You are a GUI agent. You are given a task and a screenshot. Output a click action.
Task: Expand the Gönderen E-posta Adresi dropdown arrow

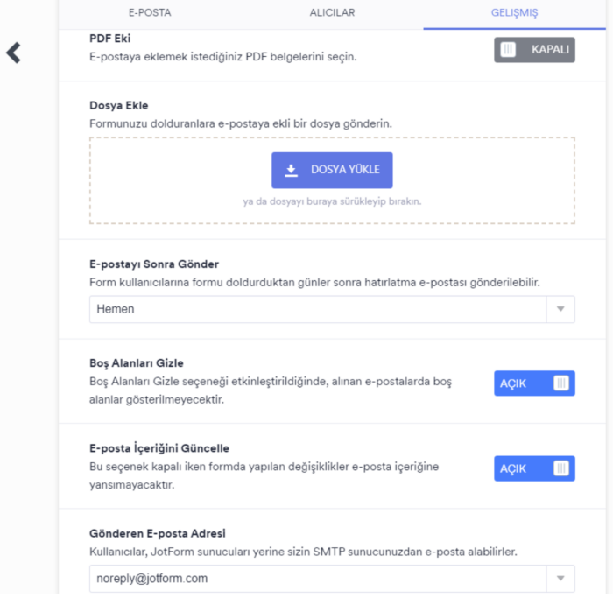(x=560, y=579)
